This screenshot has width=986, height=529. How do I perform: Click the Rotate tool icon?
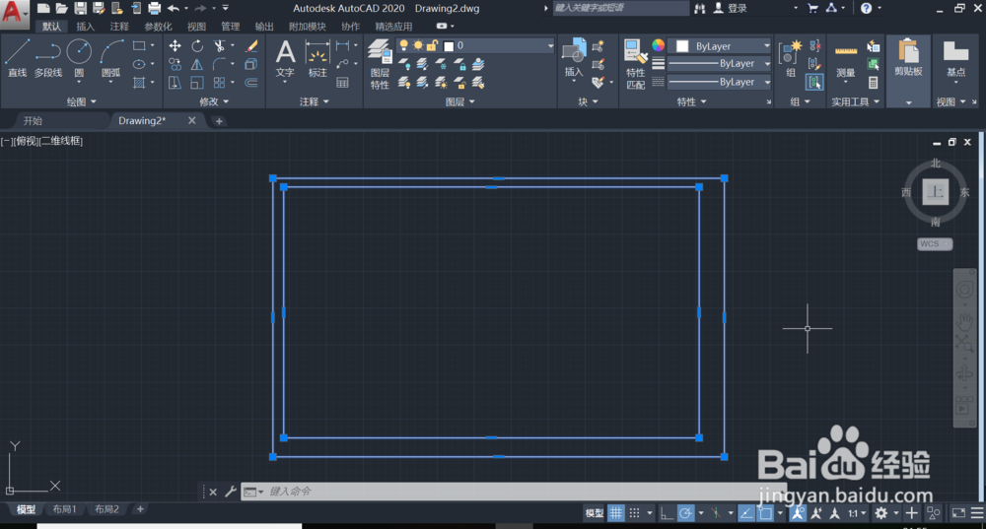click(x=197, y=46)
